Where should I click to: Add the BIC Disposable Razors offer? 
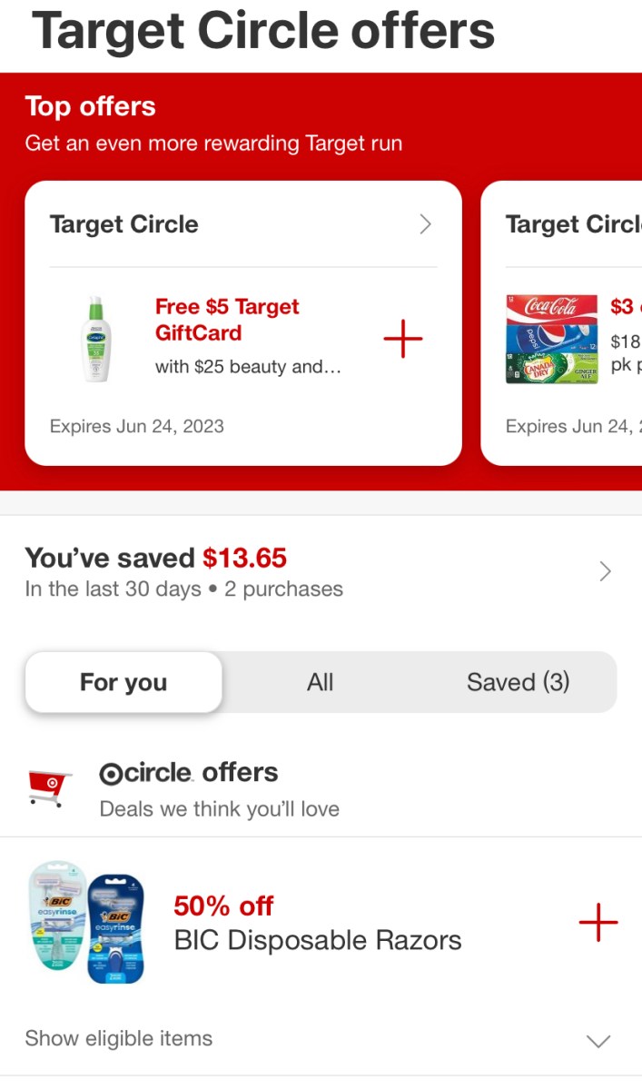(598, 922)
